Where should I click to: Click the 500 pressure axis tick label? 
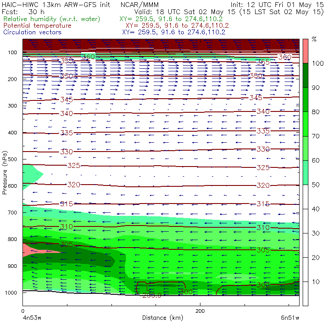point(12,159)
